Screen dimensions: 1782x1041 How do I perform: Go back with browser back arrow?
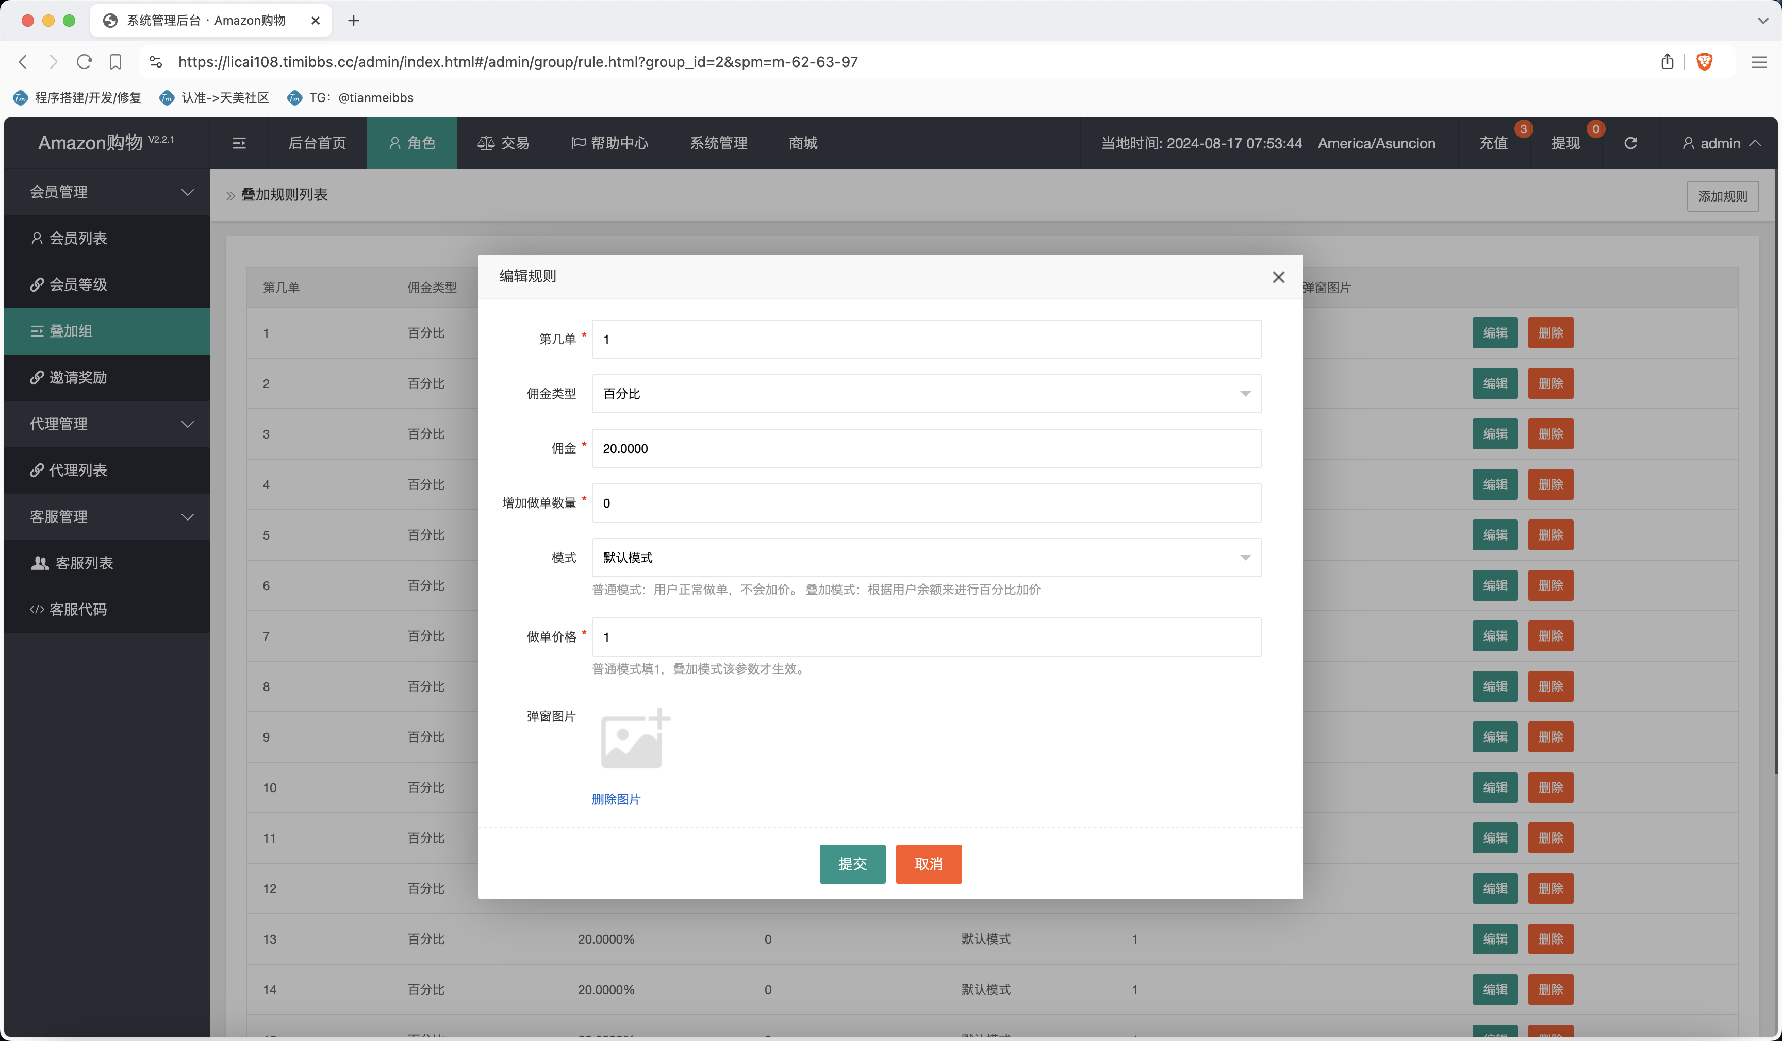(x=23, y=61)
